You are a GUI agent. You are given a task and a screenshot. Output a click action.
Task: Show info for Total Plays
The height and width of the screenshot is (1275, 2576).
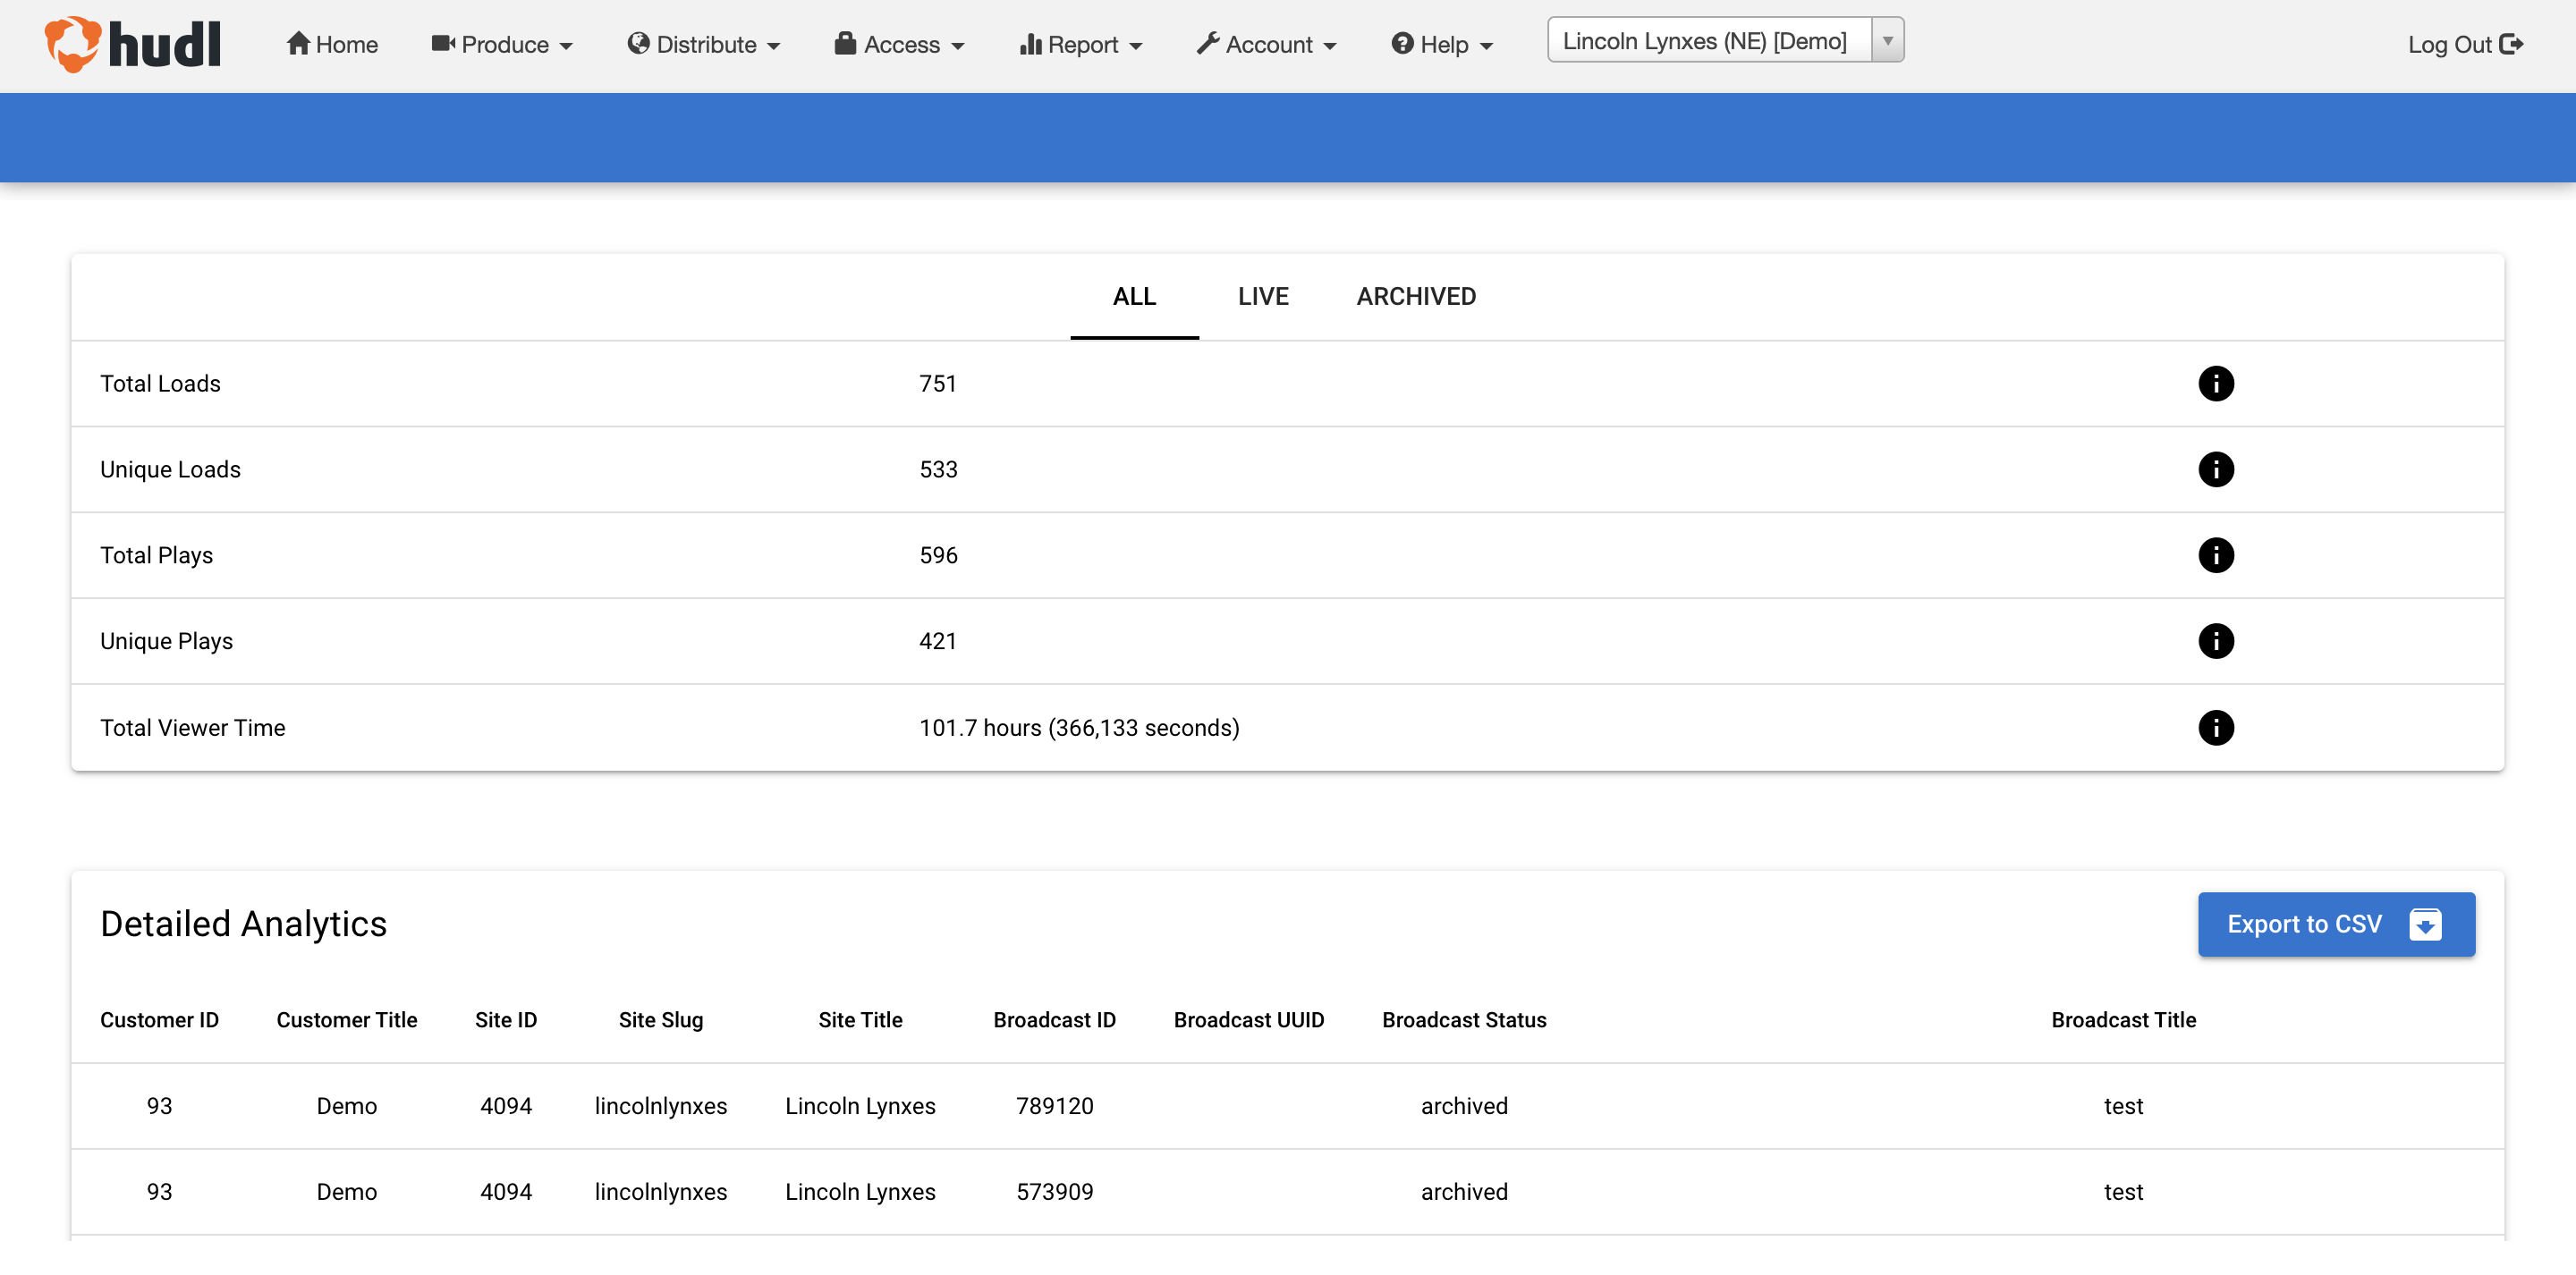pyautogui.click(x=2215, y=555)
